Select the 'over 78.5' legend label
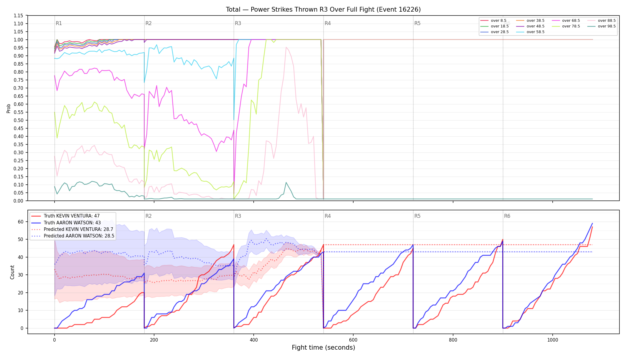This screenshot has width=626, height=358. coord(571,26)
